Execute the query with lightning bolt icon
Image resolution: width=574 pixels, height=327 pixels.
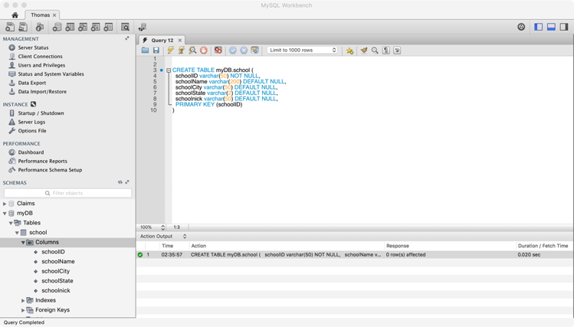(171, 51)
